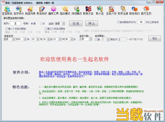The width and height of the screenshot is (165, 122).
Task: Select 木 radio under 第三个字五行限定
Action: (53, 32)
